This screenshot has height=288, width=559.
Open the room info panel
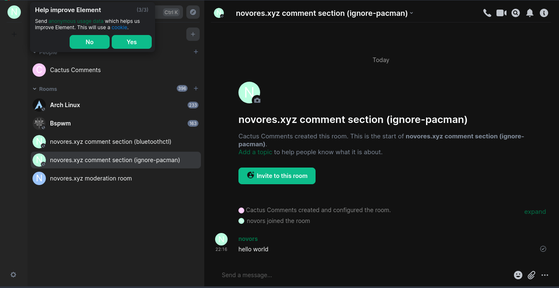544,13
